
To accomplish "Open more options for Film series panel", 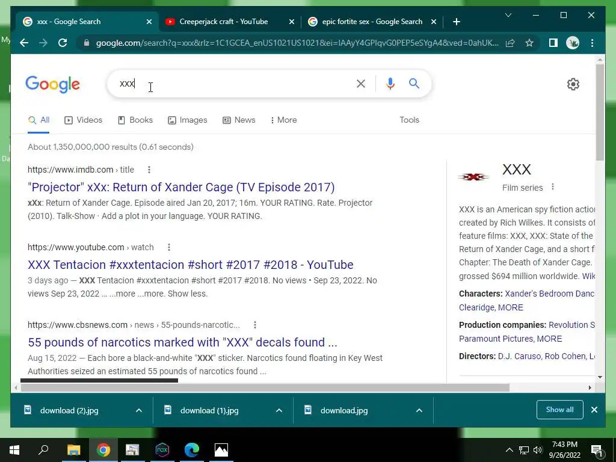I will pos(553,186).
